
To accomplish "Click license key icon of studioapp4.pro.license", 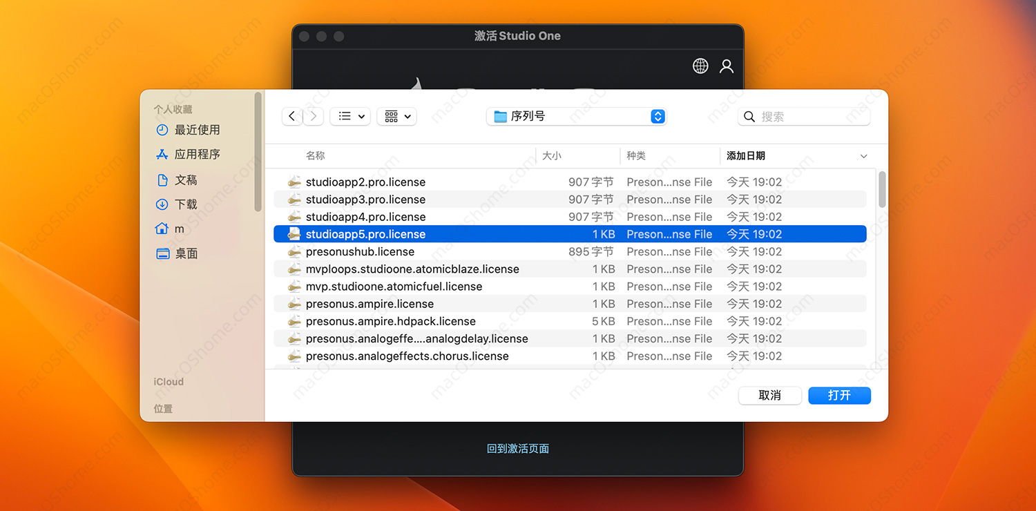I will (x=294, y=217).
